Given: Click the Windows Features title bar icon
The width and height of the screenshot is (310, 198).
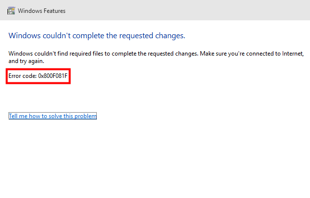Looking at the screenshot, I should click(x=11, y=11).
